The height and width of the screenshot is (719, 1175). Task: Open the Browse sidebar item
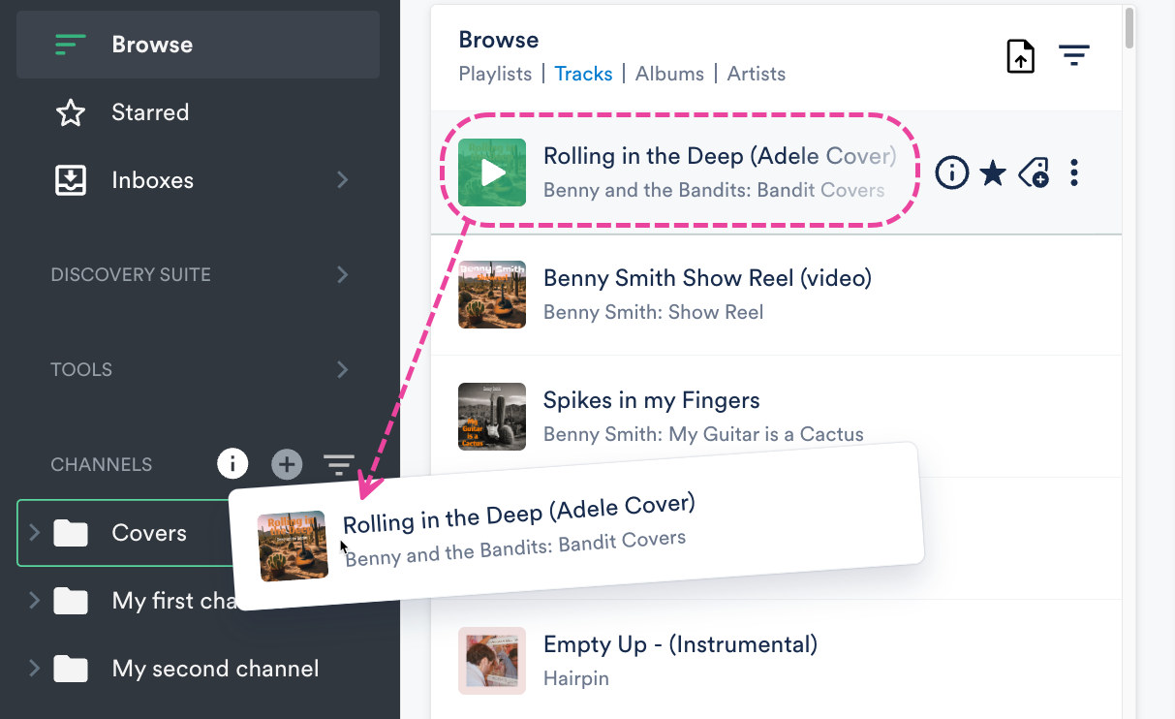pyautogui.click(x=198, y=45)
